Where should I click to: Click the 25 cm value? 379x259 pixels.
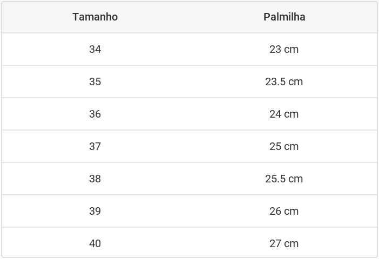(284, 146)
